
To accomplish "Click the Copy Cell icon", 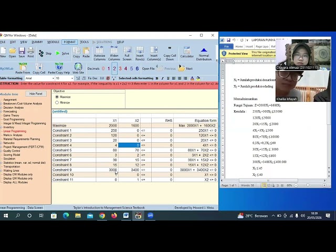I will 39,69.
